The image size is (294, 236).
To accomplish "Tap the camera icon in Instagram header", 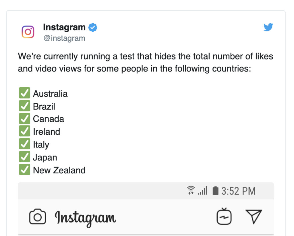I will coord(38,216).
